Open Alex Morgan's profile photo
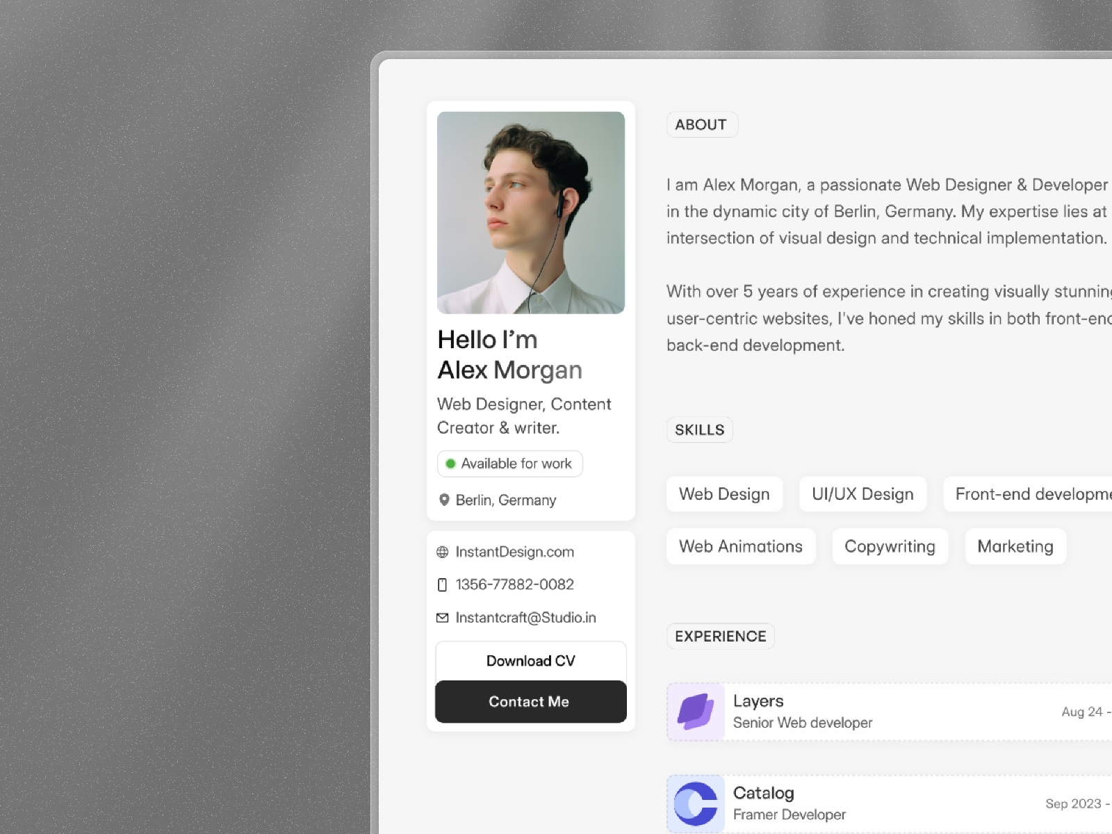The image size is (1112, 834). 531,213
